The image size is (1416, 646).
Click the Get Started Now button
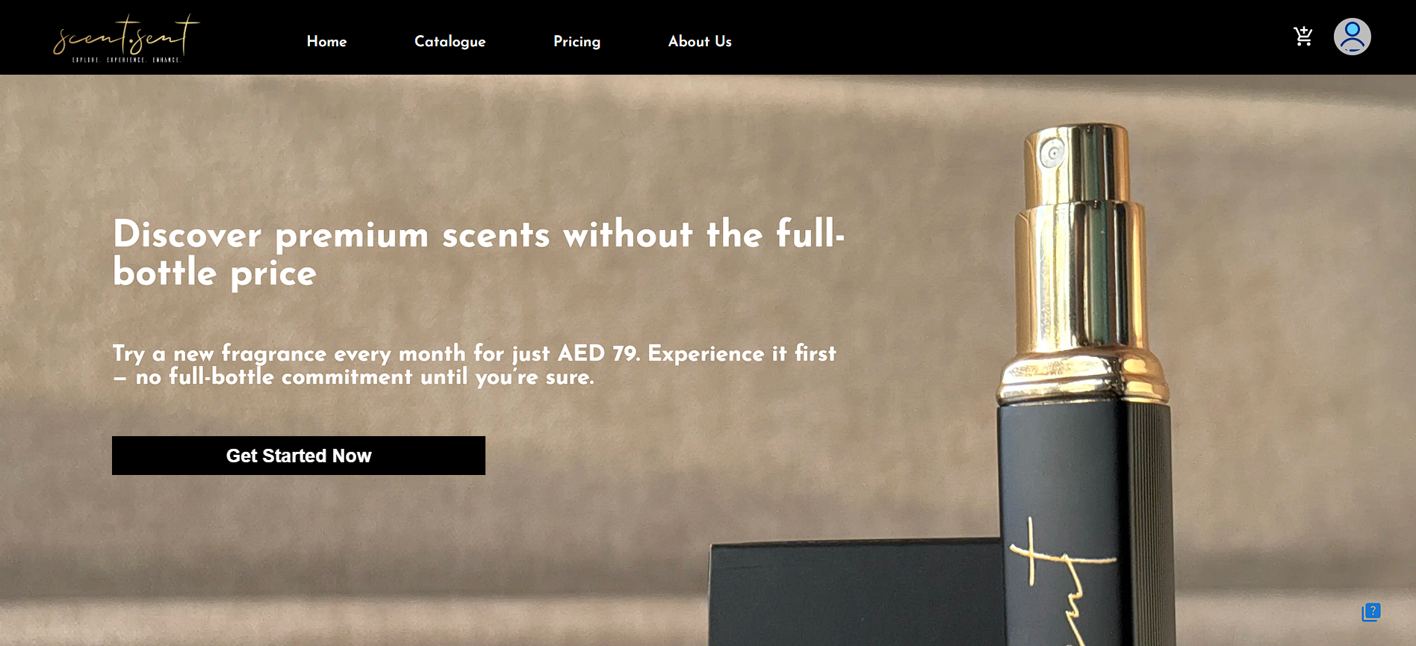(299, 456)
